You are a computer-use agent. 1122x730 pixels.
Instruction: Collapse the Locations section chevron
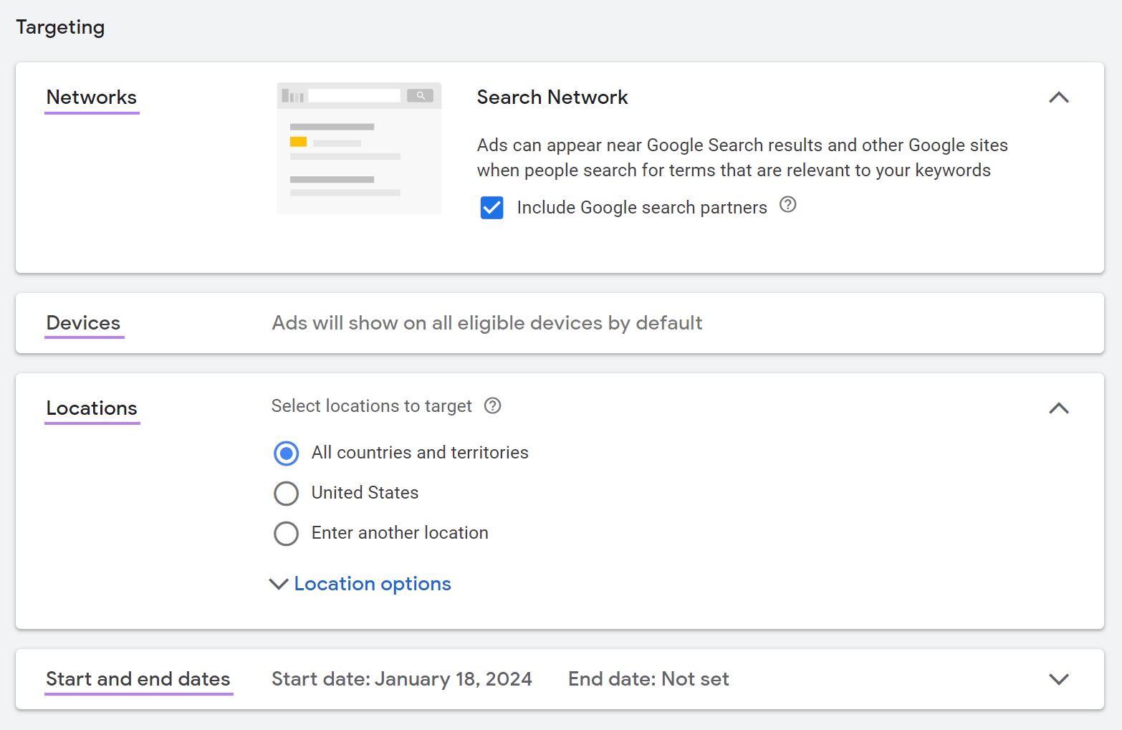(x=1059, y=408)
